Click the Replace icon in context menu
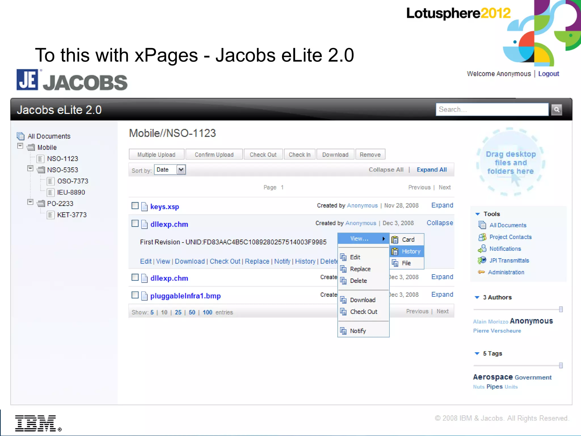This screenshot has height=436, width=581. pyautogui.click(x=343, y=269)
